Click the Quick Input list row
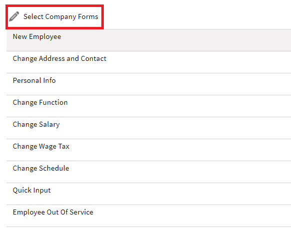This screenshot has height=228, width=291. click(x=149, y=194)
